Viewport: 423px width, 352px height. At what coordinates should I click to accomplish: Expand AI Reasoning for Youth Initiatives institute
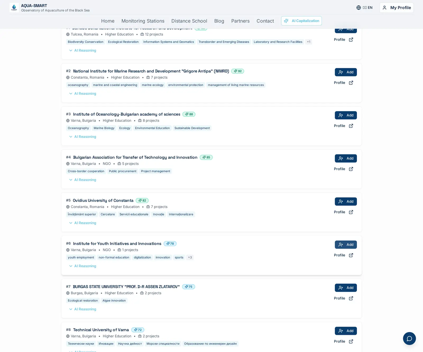coord(82,266)
